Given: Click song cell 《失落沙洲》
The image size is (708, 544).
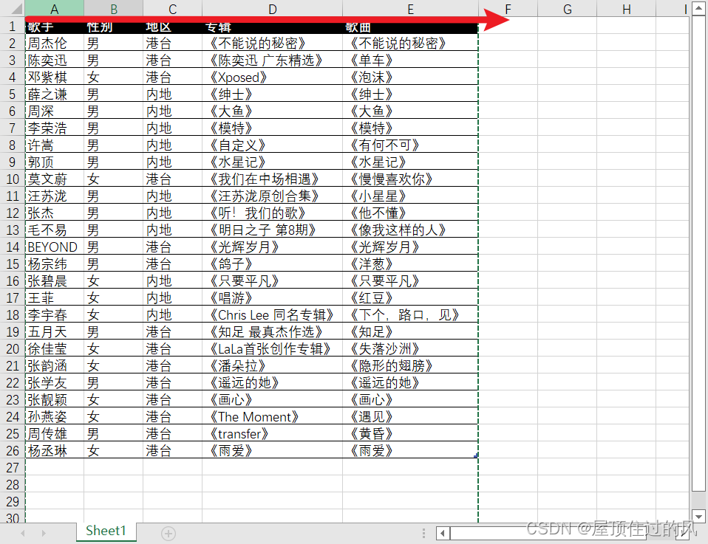Looking at the screenshot, I should point(410,348).
